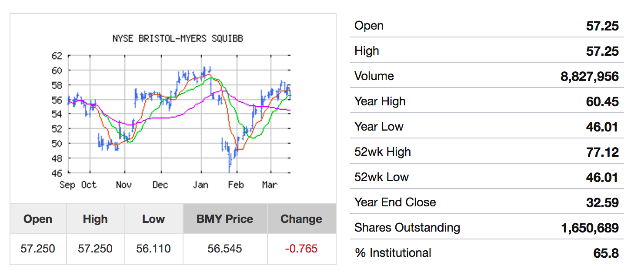This screenshot has width=641, height=276.
Task: Click the Volume row label
Action: [x=374, y=76]
